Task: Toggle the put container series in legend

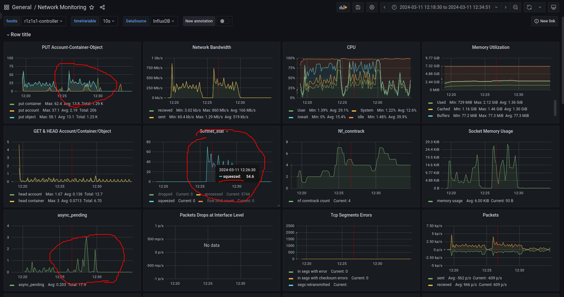Action: (x=30, y=104)
